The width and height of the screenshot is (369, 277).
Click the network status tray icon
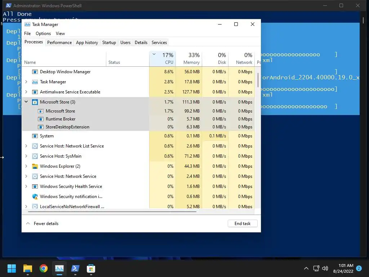(x=316, y=268)
